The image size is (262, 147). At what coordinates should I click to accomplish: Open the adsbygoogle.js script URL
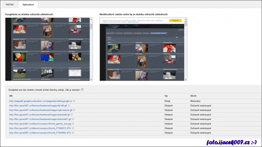click(40, 101)
